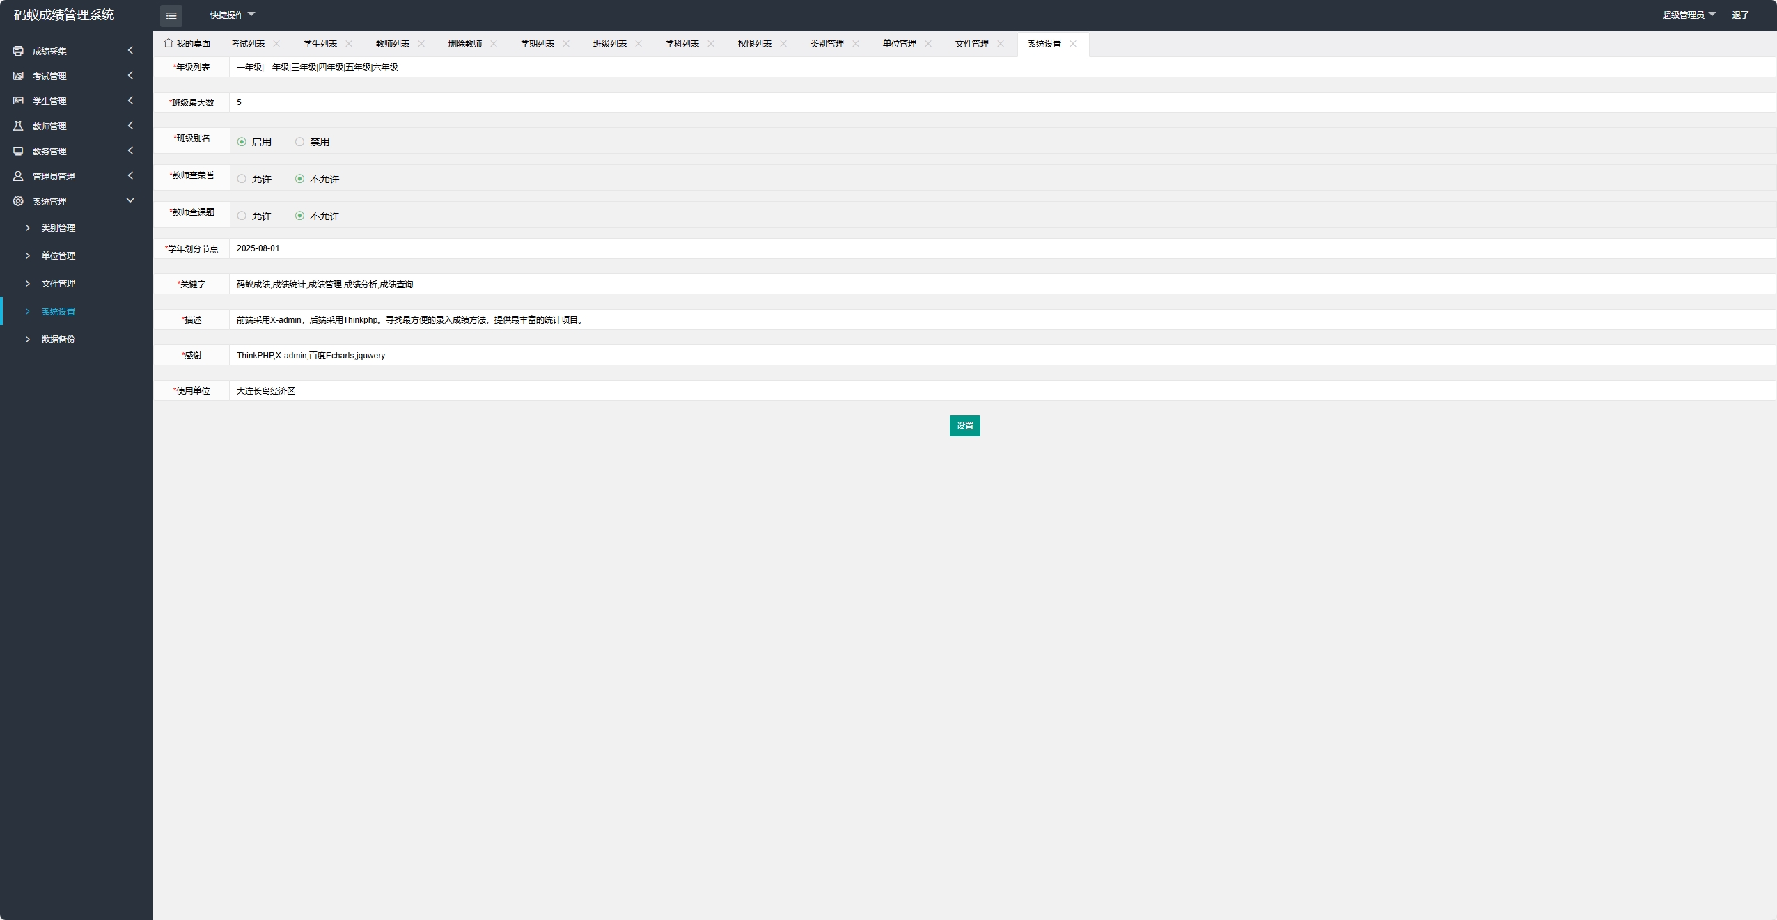1777x920 pixels.
Task: Click the 考试管理 sidebar icon
Action: 18,76
